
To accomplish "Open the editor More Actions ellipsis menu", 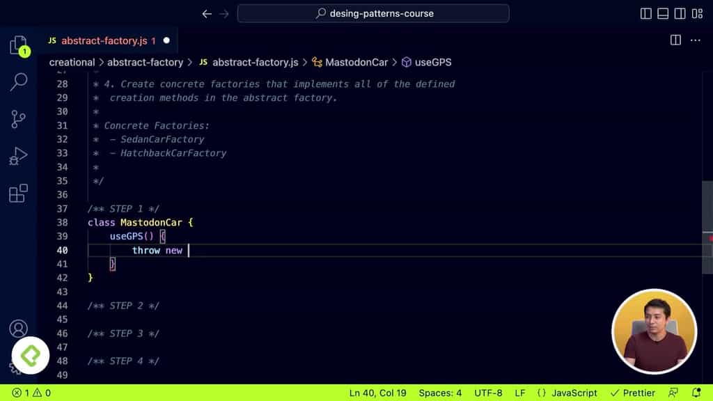I will pyautogui.click(x=695, y=40).
